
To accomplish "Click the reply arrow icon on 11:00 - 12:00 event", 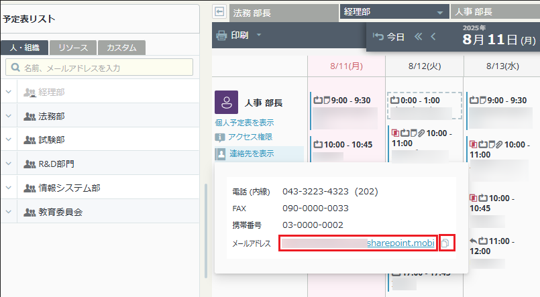I will click(x=474, y=241).
